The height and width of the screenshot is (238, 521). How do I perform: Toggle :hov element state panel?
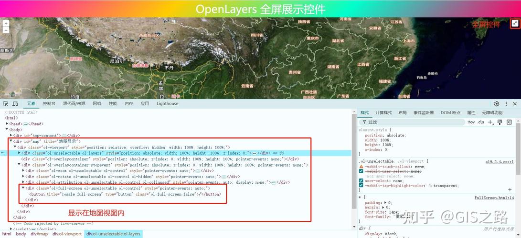click(x=471, y=122)
